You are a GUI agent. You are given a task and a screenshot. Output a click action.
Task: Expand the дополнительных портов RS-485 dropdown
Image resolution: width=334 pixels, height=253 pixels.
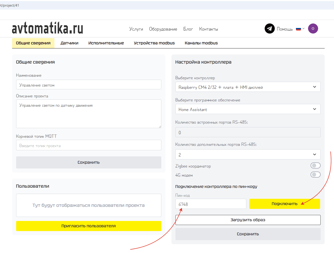point(248,155)
